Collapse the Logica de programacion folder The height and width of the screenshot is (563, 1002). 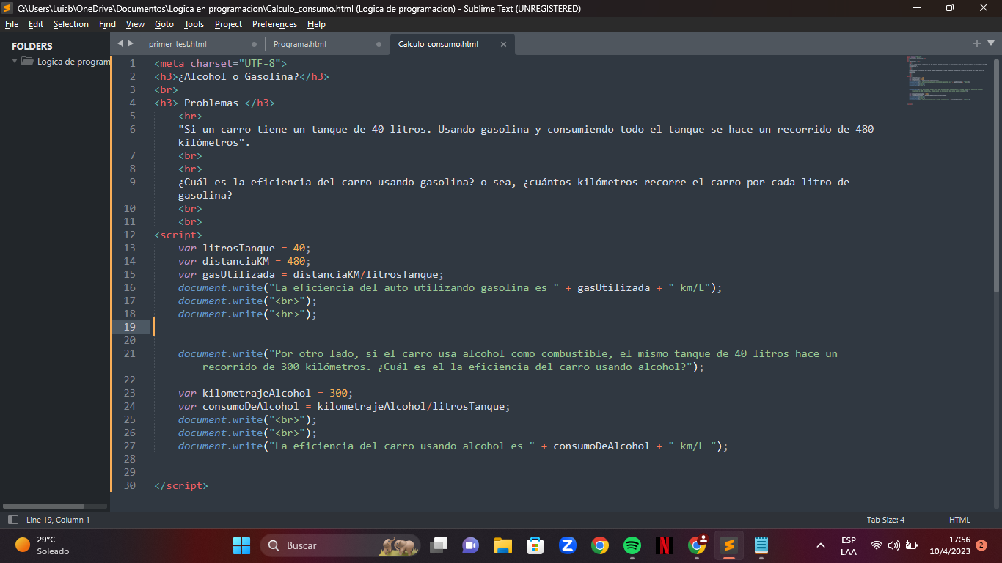14,61
